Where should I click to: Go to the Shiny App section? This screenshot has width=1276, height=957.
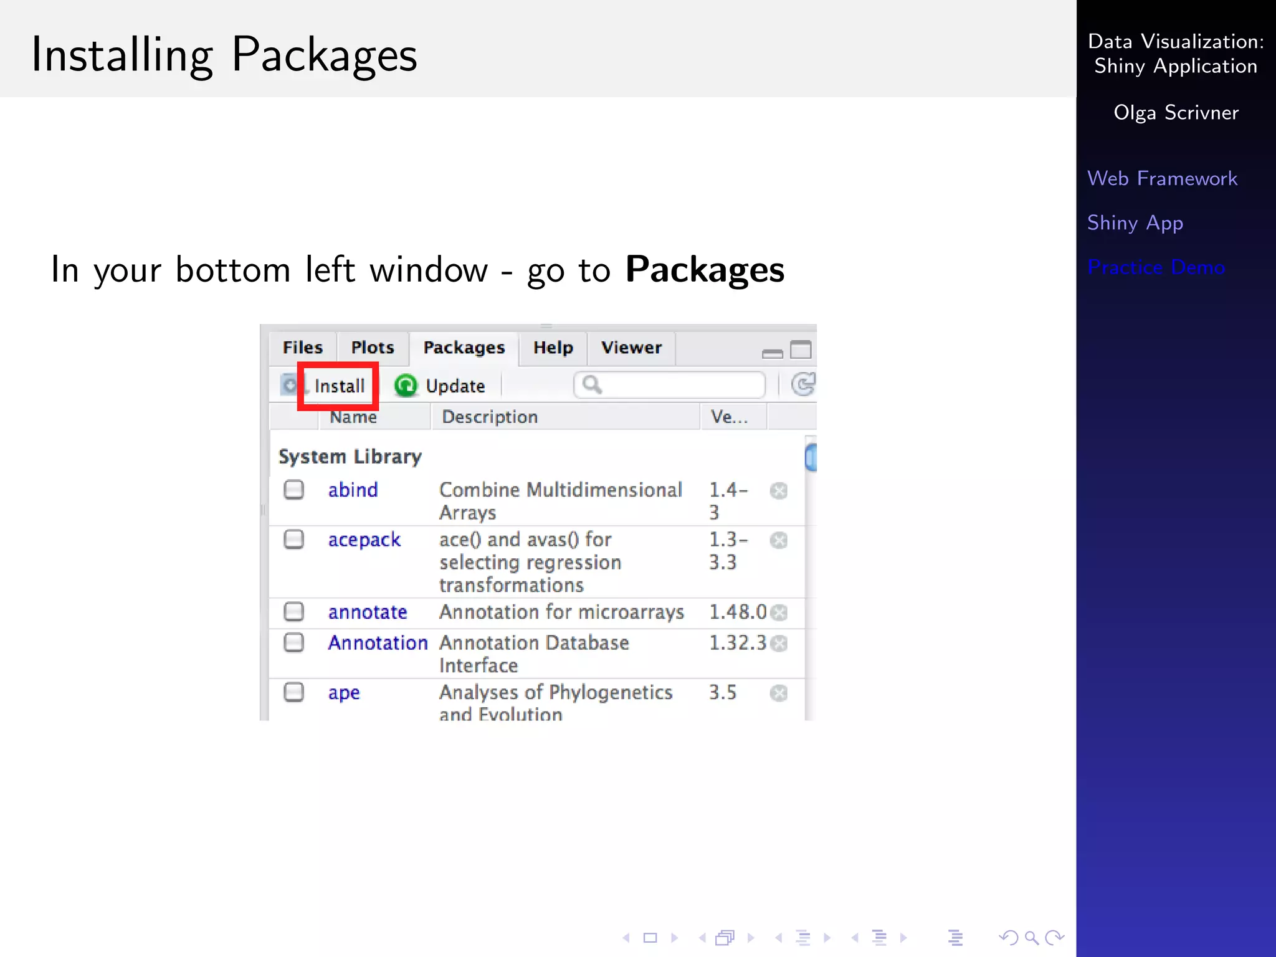1135,222
